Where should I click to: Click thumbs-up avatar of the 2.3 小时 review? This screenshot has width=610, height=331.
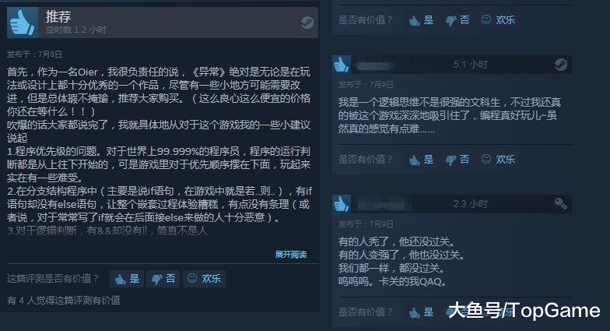(342, 204)
